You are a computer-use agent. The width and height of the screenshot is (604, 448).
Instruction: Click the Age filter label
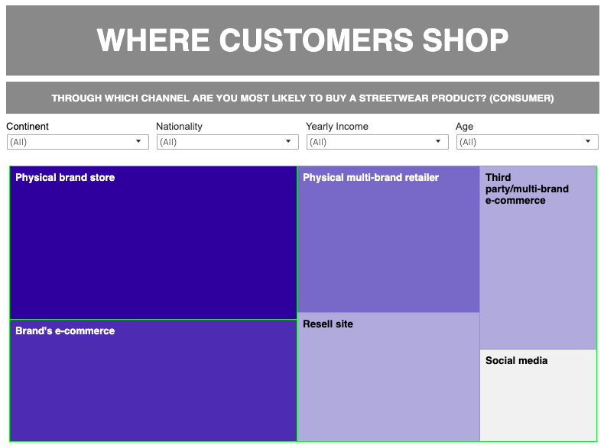pos(464,127)
